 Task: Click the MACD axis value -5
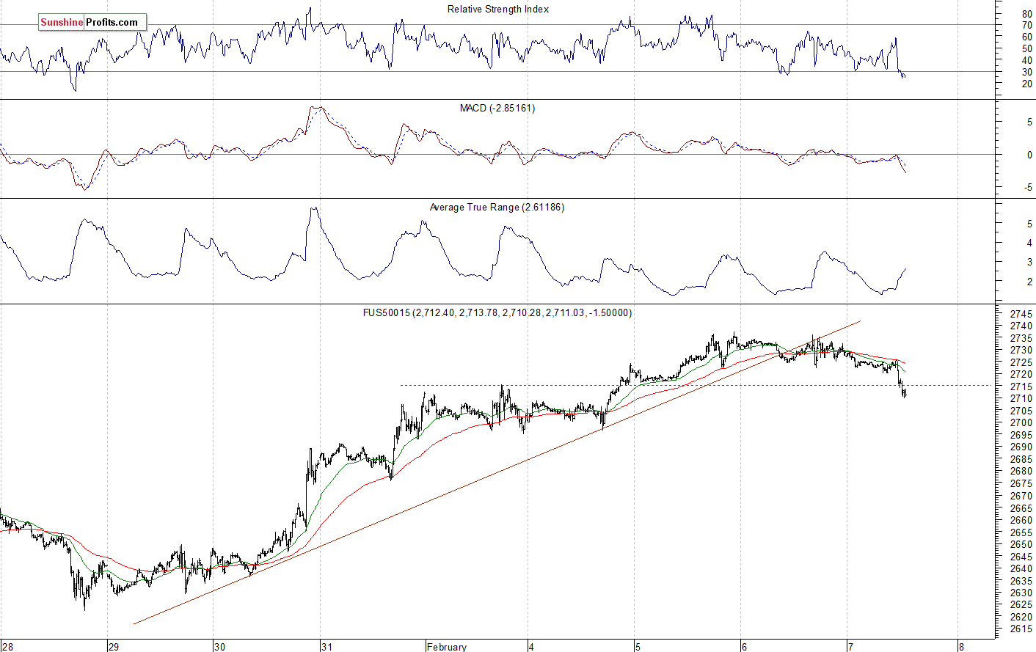[x=1029, y=188]
